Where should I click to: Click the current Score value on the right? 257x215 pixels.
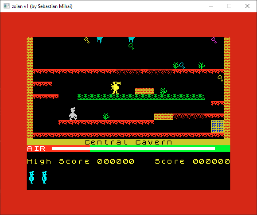click(211, 161)
